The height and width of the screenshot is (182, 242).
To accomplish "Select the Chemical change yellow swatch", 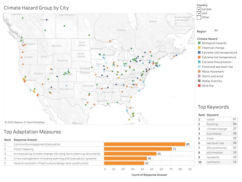I will point(199,48).
